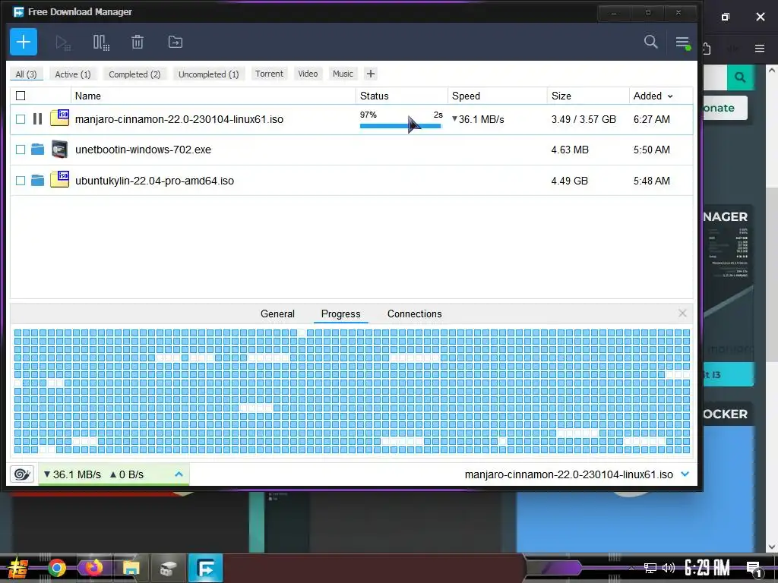Open Google Chrome from taskbar
The height and width of the screenshot is (583, 778).
[x=56, y=568]
